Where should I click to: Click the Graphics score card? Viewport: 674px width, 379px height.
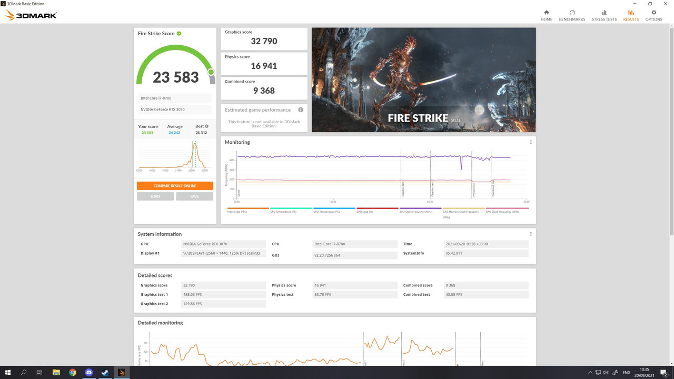tap(264, 38)
